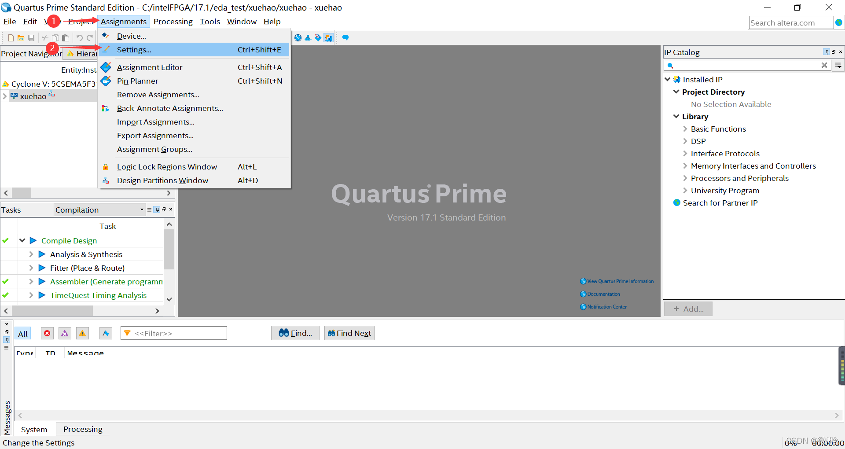Click the Back-Annotate Assignments icon
The image size is (845, 449).
tap(106, 108)
